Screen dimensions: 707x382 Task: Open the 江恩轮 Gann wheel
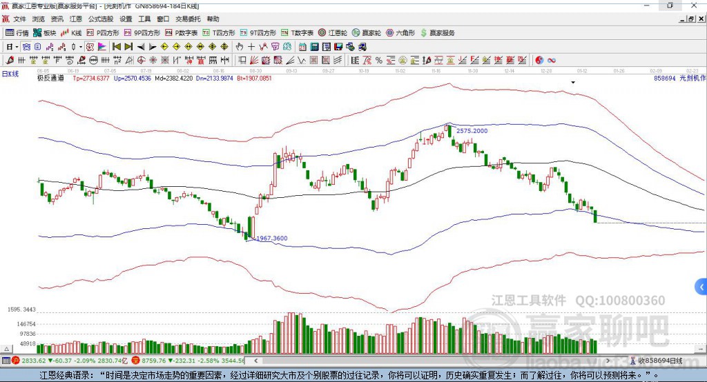[x=333, y=33]
